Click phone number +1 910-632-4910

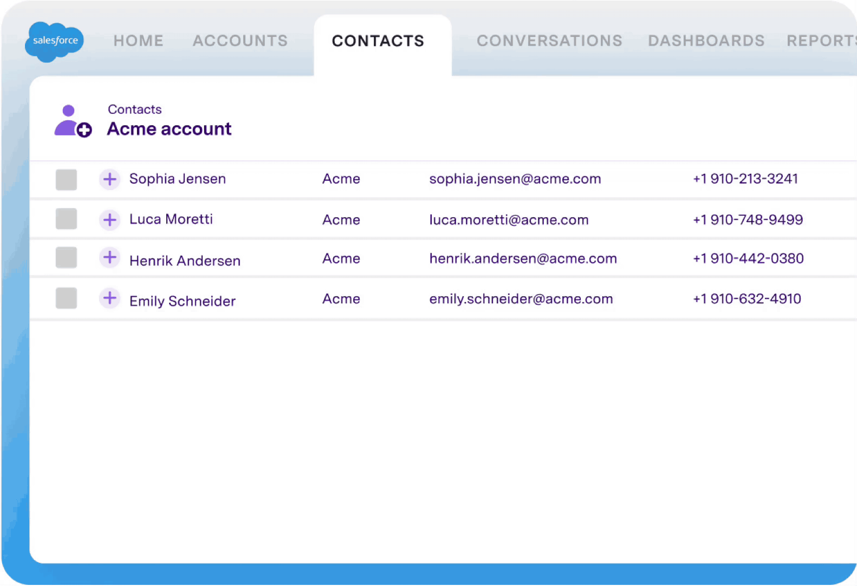[x=747, y=298]
